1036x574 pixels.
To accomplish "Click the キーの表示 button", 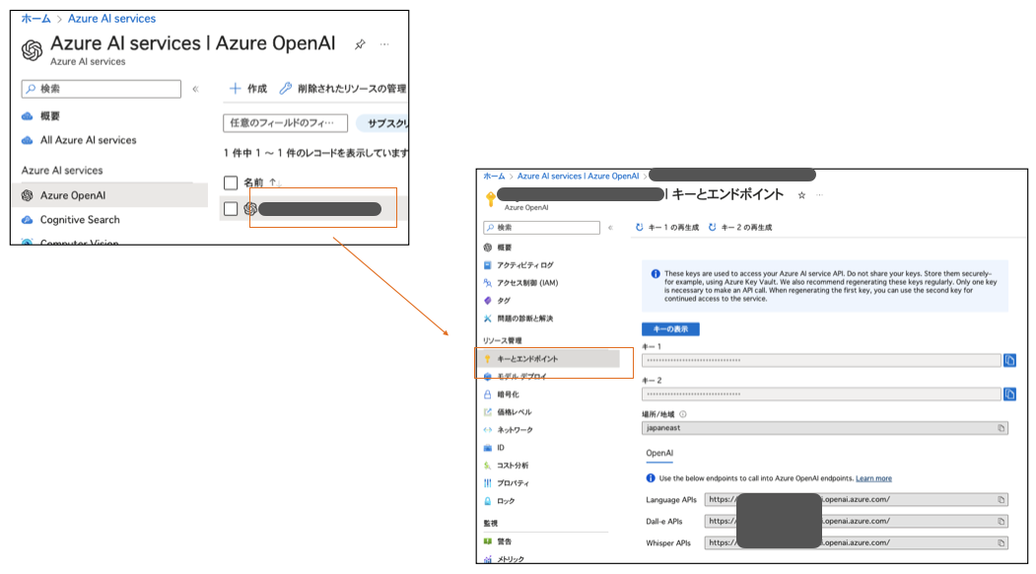I will tap(670, 329).
